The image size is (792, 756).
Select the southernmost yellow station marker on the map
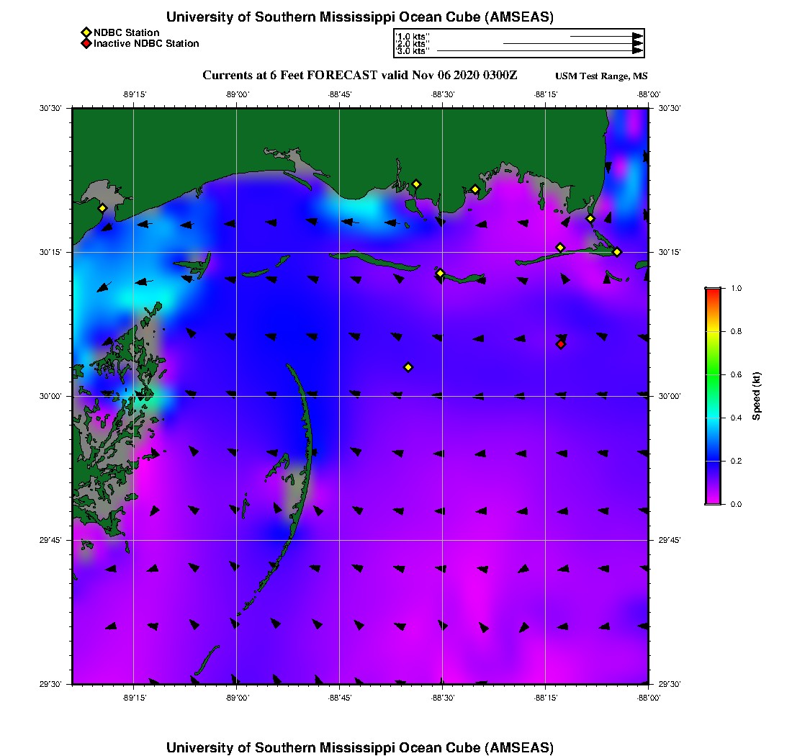[408, 367]
